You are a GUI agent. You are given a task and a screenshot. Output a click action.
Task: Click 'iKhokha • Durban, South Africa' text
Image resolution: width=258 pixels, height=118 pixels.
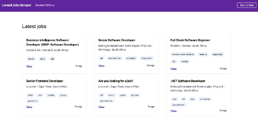pos(188,45)
